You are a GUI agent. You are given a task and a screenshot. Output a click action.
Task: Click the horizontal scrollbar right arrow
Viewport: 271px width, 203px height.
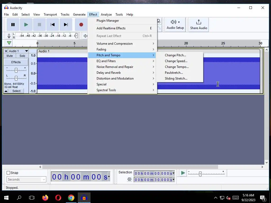tap(262, 167)
